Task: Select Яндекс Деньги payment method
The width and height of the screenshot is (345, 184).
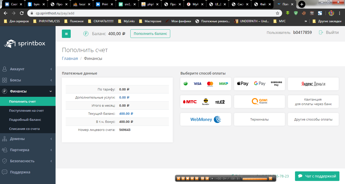Action: [313, 84]
